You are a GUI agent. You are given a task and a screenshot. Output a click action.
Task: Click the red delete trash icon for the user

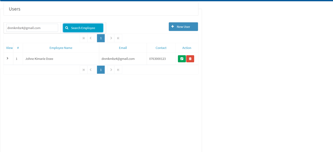(x=190, y=59)
